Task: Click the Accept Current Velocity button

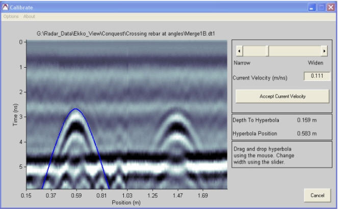Action: (282, 96)
